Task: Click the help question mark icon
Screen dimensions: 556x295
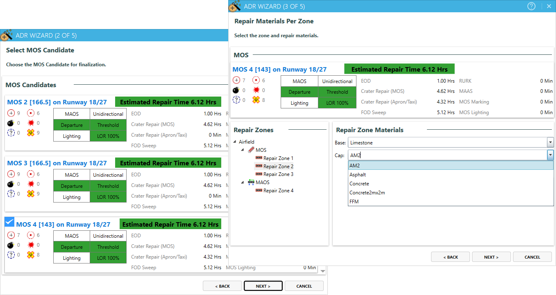Action: click(x=531, y=6)
